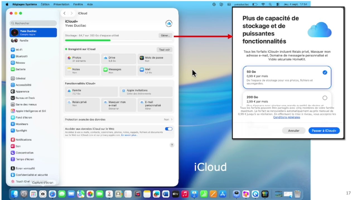357x200 pixels.
Task: Open the Famille 77,7 Go tile
Action: click(91, 92)
